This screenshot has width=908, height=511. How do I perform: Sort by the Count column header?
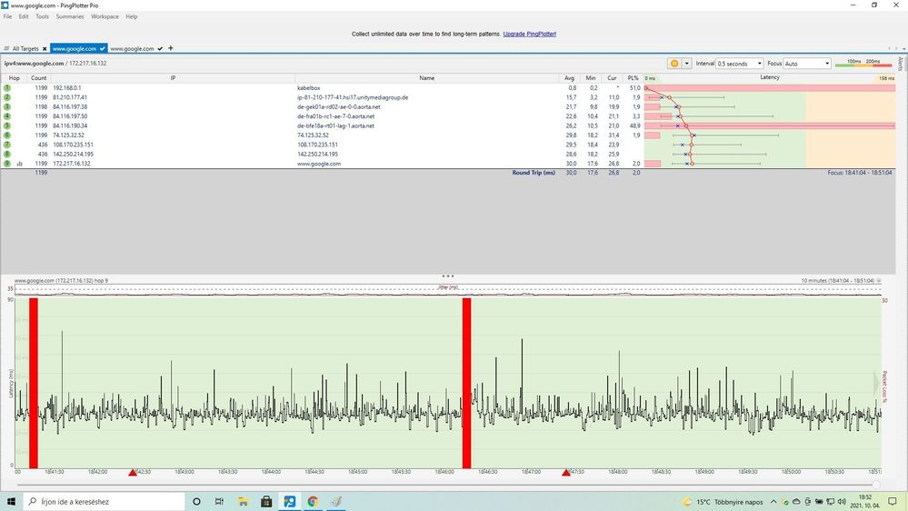coord(39,77)
